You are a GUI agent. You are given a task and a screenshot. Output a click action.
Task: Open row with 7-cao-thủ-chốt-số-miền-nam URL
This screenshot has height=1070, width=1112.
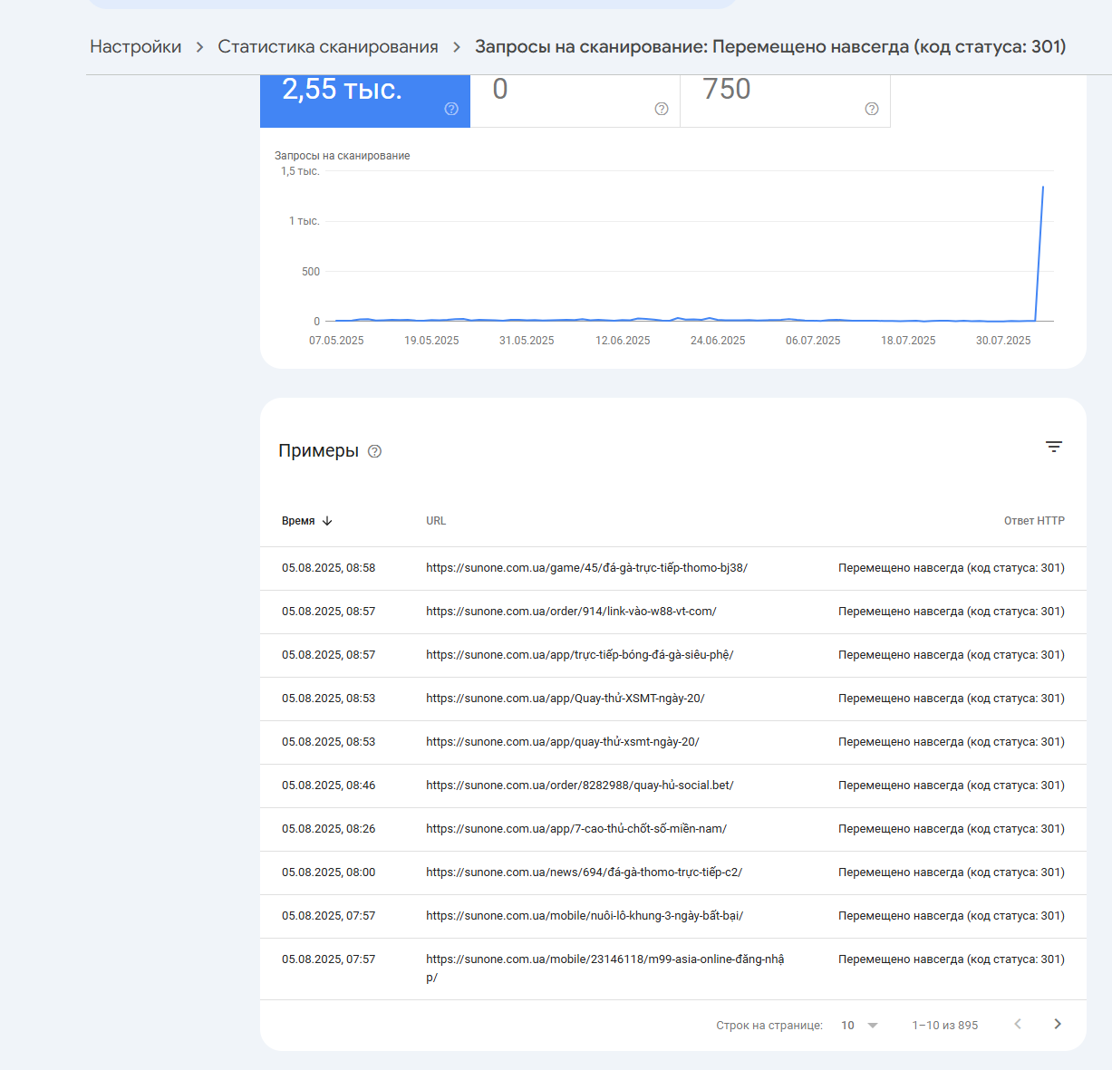coord(673,829)
